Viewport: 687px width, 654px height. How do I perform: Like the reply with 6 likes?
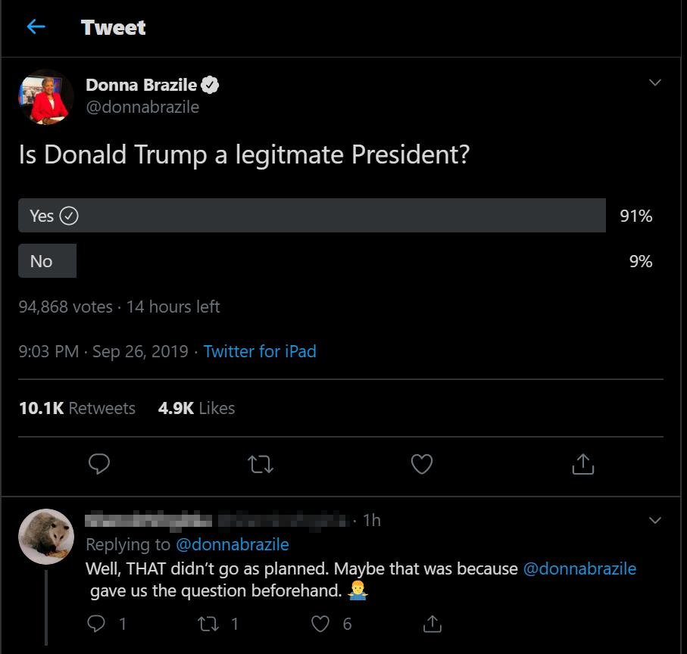point(321,623)
